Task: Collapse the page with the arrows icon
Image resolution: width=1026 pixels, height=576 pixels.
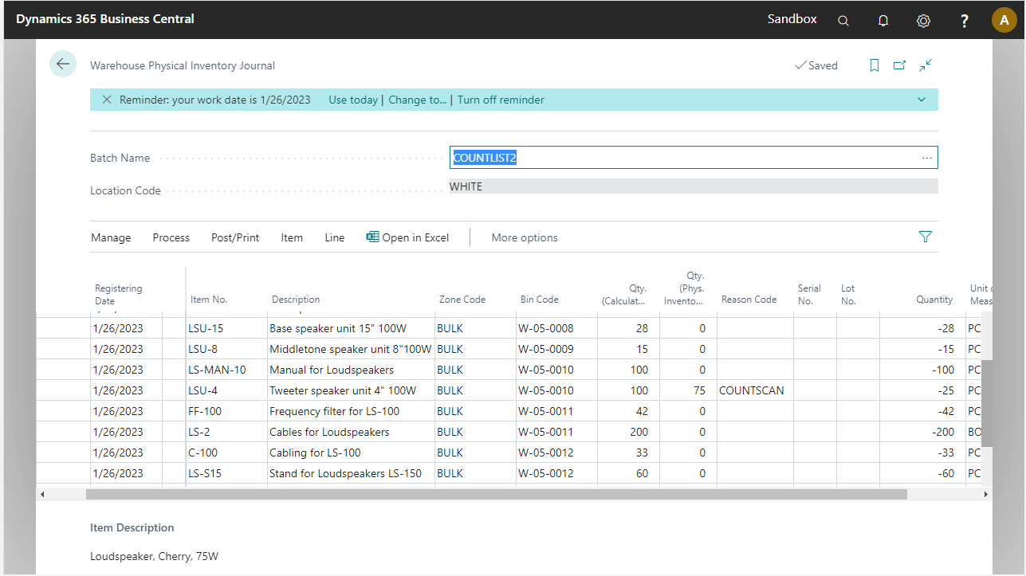Action: pyautogui.click(x=926, y=65)
